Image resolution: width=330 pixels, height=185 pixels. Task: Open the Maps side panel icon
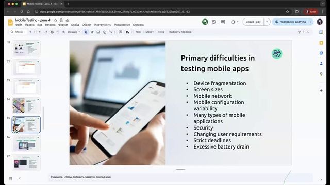pos(321,74)
